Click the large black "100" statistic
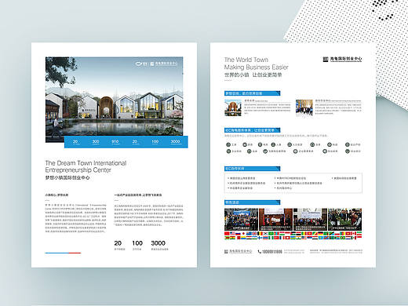Image resolution: width=408 pixels, height=306 pixels. click(137, 243)
